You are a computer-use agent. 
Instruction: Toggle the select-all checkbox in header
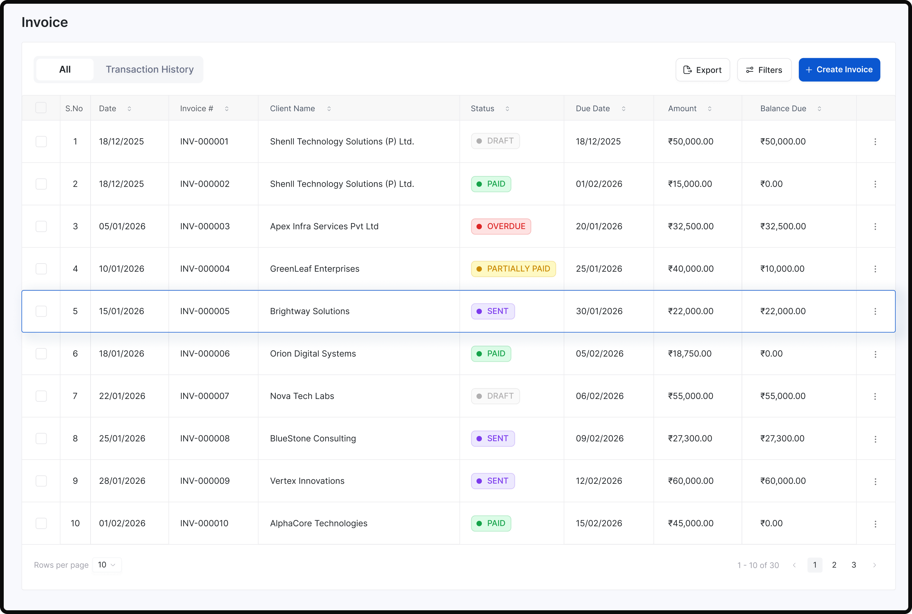(x=41, y=108)
